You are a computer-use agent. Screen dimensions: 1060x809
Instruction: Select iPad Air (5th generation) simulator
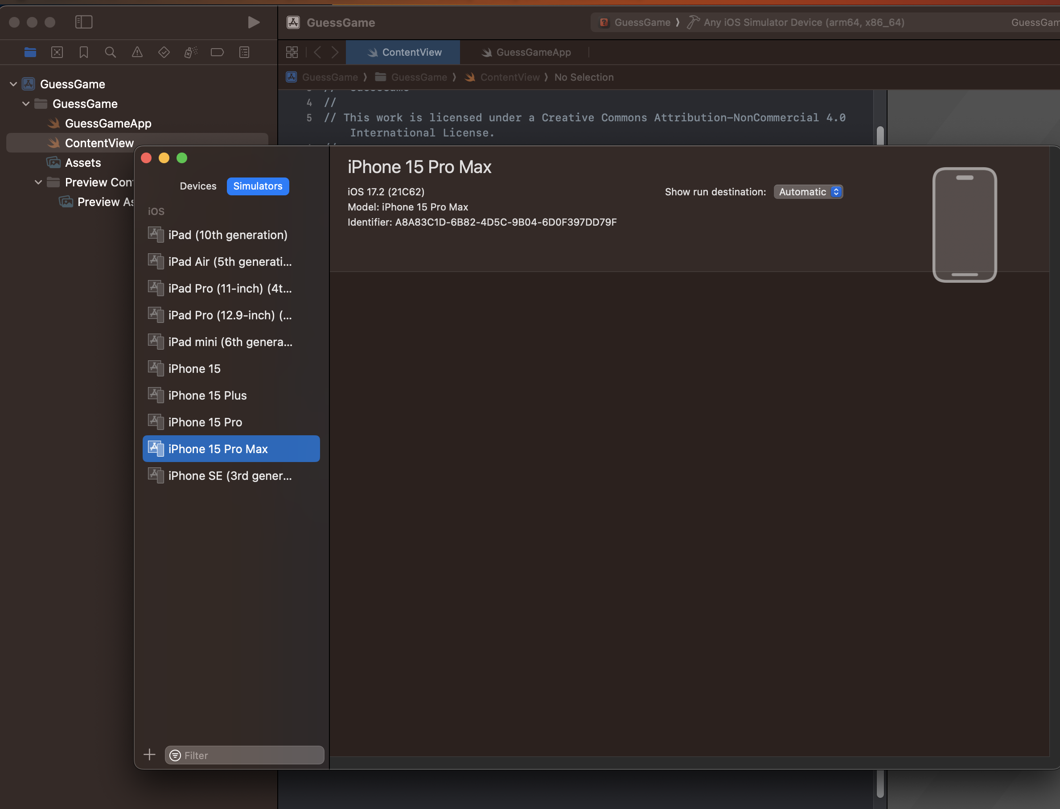(x=231, y=262)
